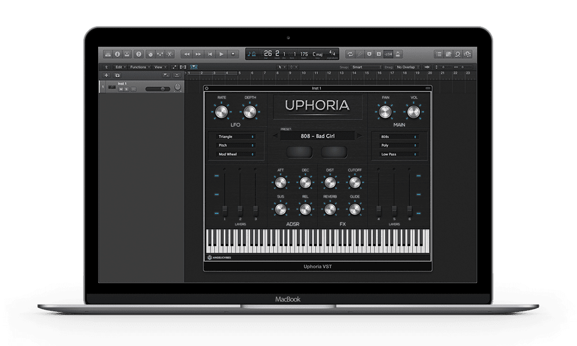This screenshot has width=577, height=346.
Task: Toggle the Tuner button
Action: click(x=359, y=54)
